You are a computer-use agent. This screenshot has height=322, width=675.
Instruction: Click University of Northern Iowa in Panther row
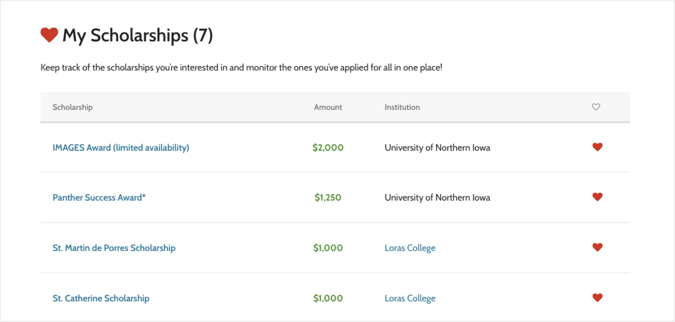click(437, 198)
